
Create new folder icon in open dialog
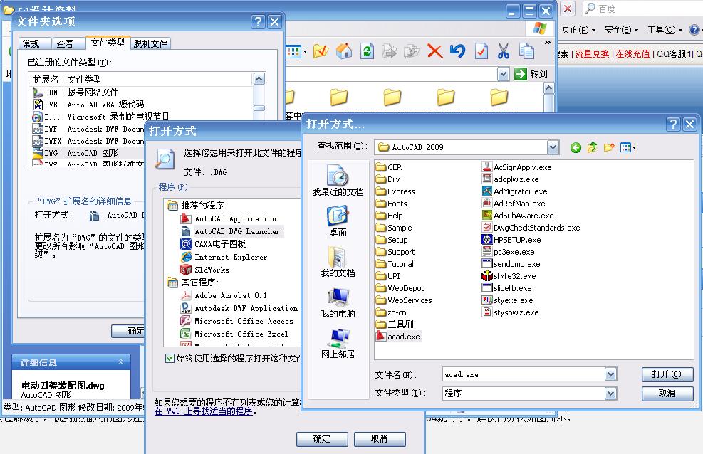pos(609,147)
